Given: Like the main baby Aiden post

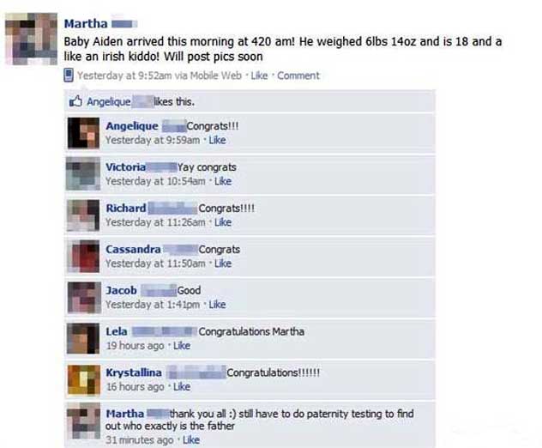Looking at the screenshot, I should point(259,76).
